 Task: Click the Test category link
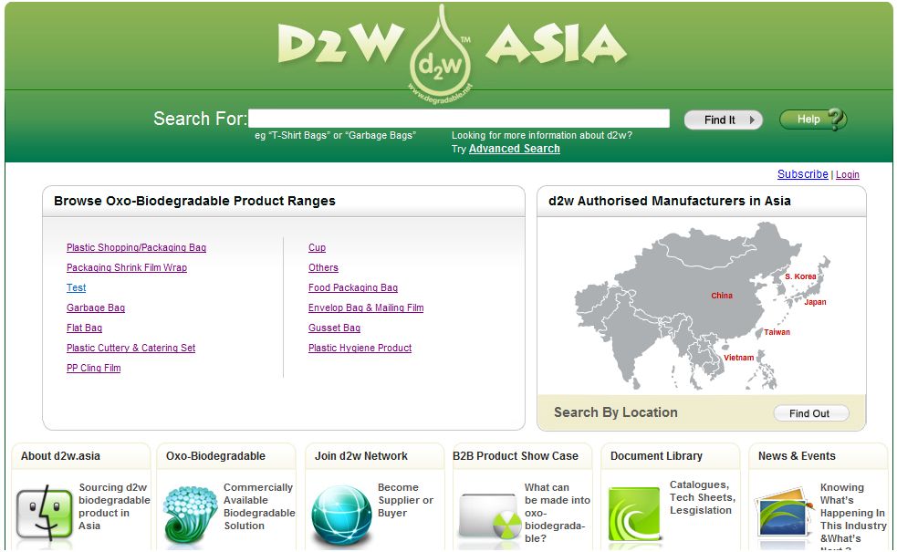coord(76,287)
